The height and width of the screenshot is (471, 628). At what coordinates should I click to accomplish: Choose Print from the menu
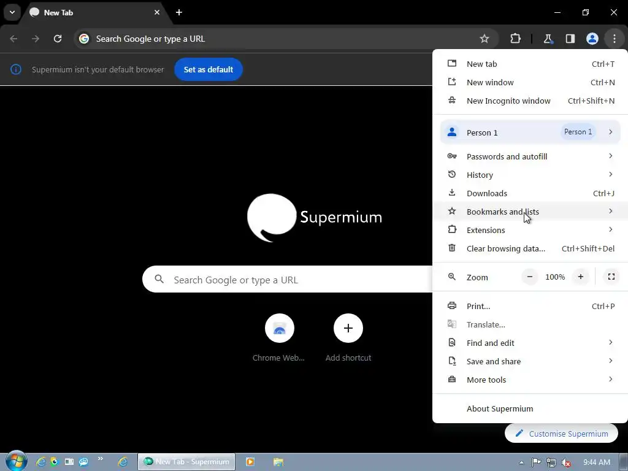[x=530, y=306]
